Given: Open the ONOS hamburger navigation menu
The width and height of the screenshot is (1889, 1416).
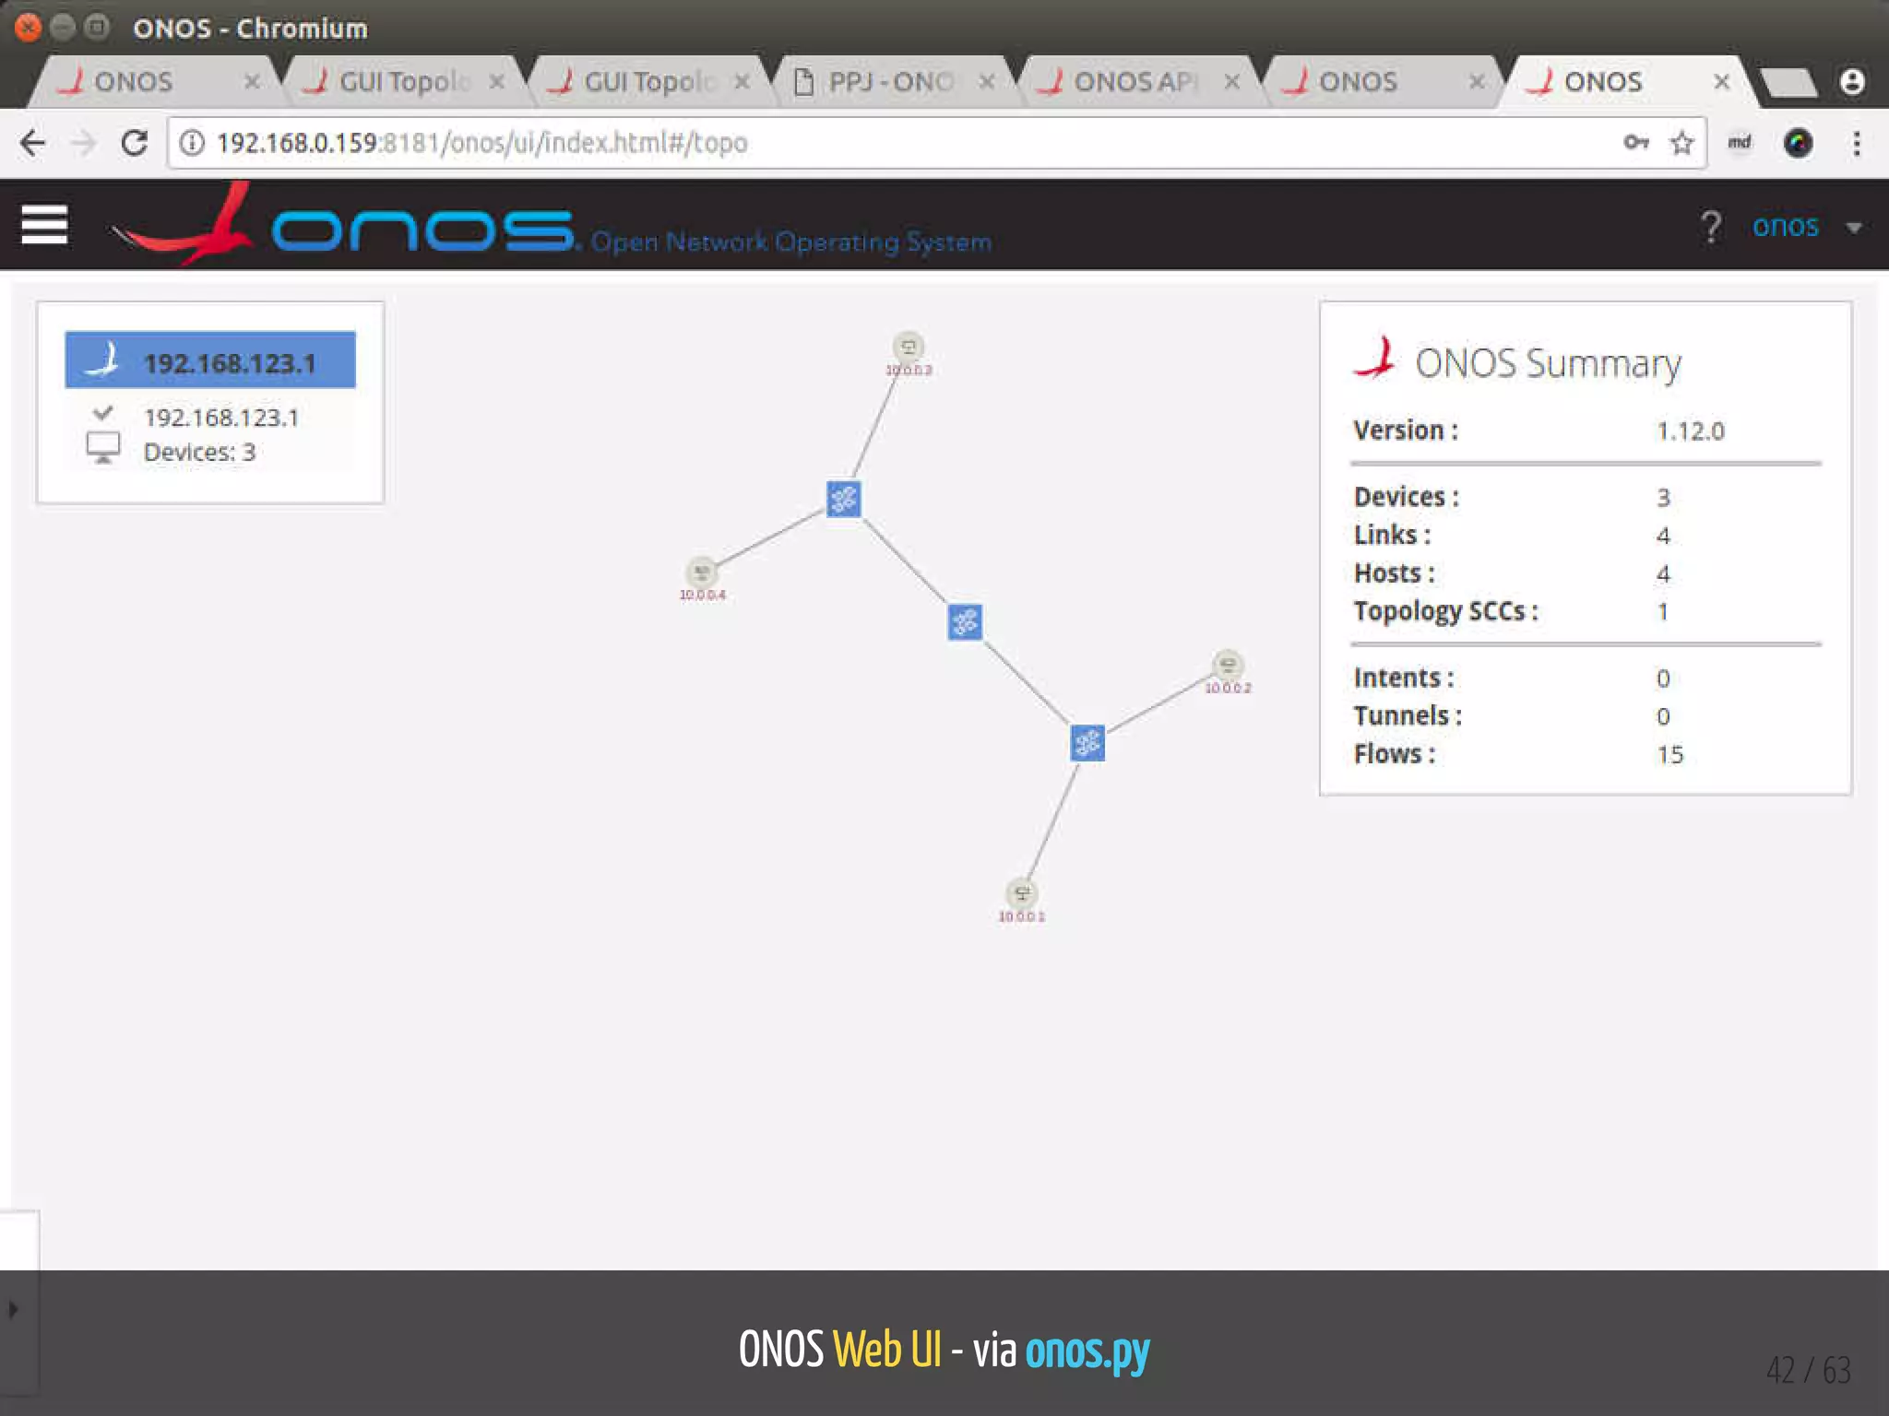Looking at the screenshot, I should point(44,225).
